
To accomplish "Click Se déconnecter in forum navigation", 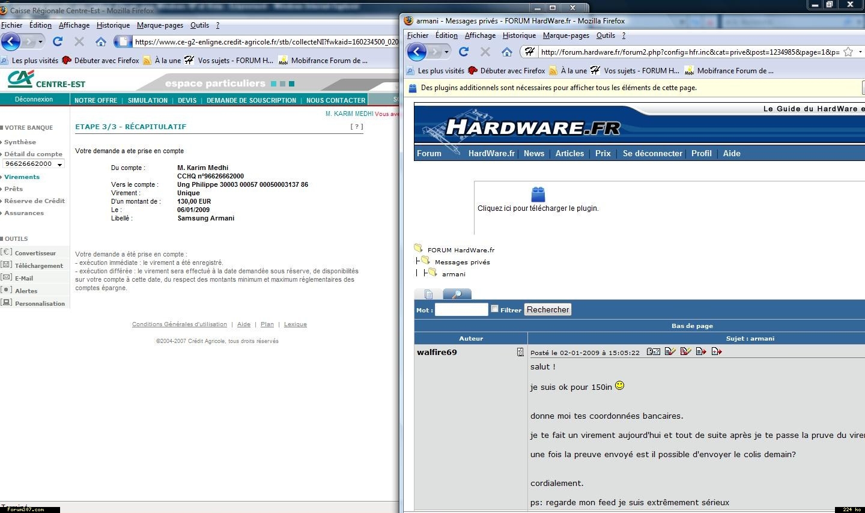I will click(x=652, y=153).
